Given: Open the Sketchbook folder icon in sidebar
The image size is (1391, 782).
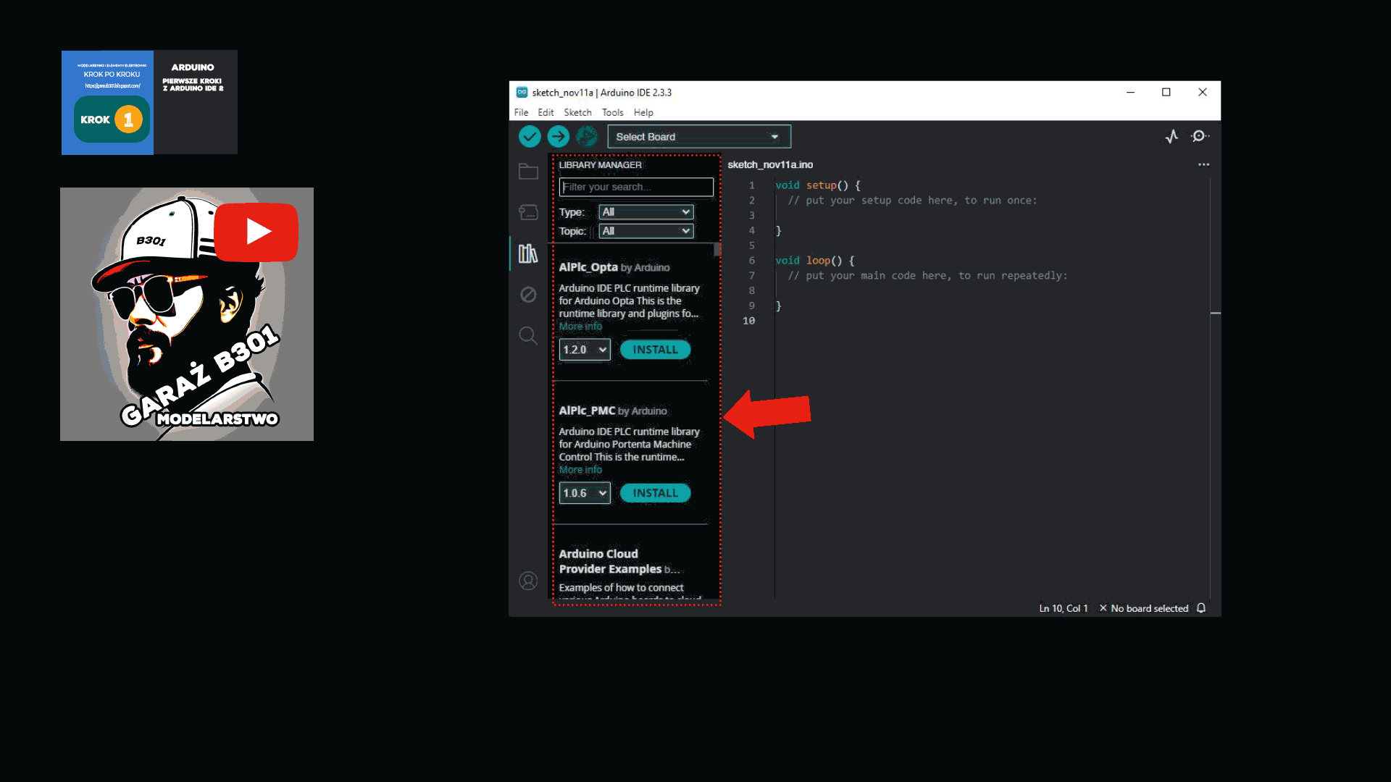Looking at the screenshot, I should (528, 172).
